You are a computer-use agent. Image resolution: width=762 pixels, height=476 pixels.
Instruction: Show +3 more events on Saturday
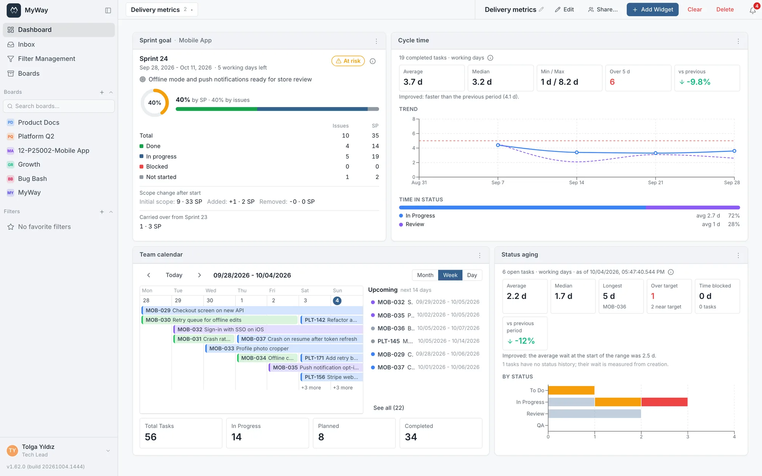[x=311, y=388]
